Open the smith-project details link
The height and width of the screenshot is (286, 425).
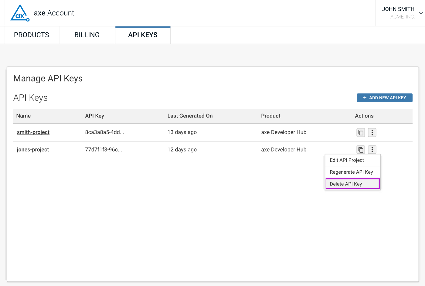click(33, 132)
